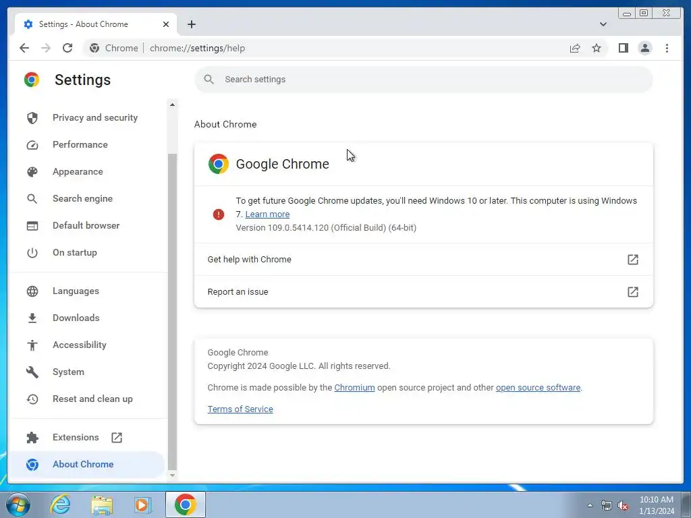
Task: Open the profile avatar button
Action: (x=645, y=48)
